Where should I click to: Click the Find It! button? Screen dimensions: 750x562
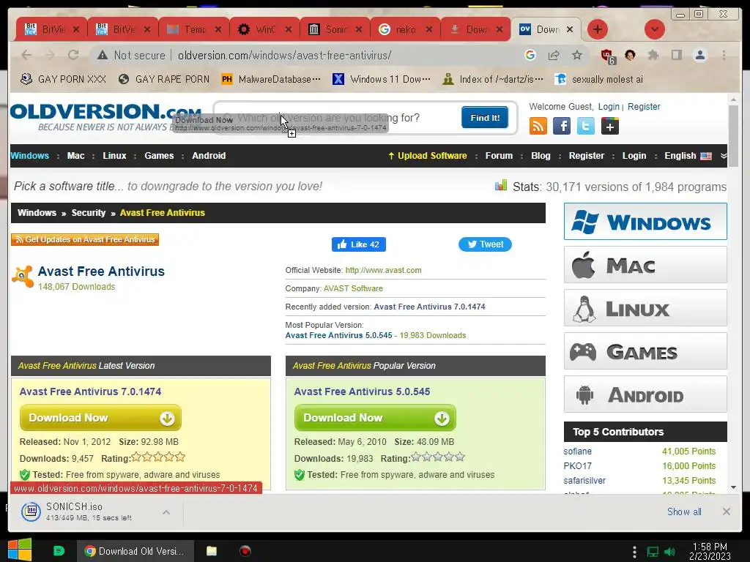485,118
